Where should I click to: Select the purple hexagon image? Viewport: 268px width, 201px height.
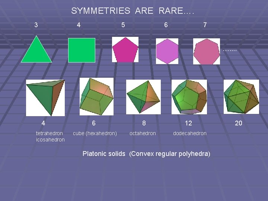(x=167, y=51)
